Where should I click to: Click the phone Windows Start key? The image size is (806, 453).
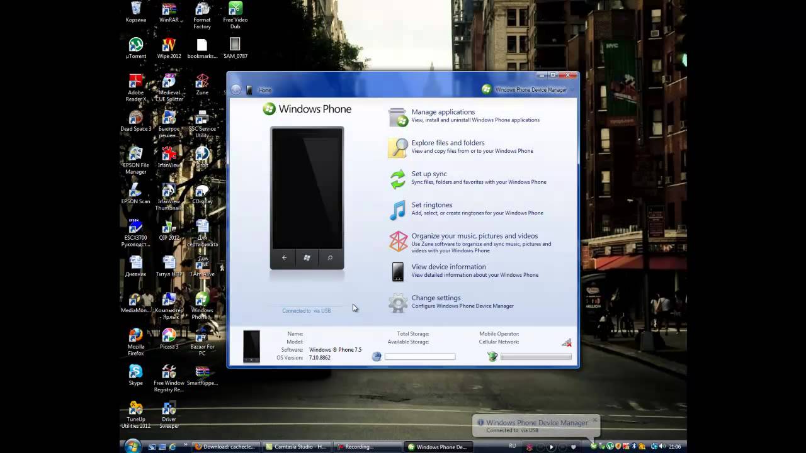click(x=307, y=257)
